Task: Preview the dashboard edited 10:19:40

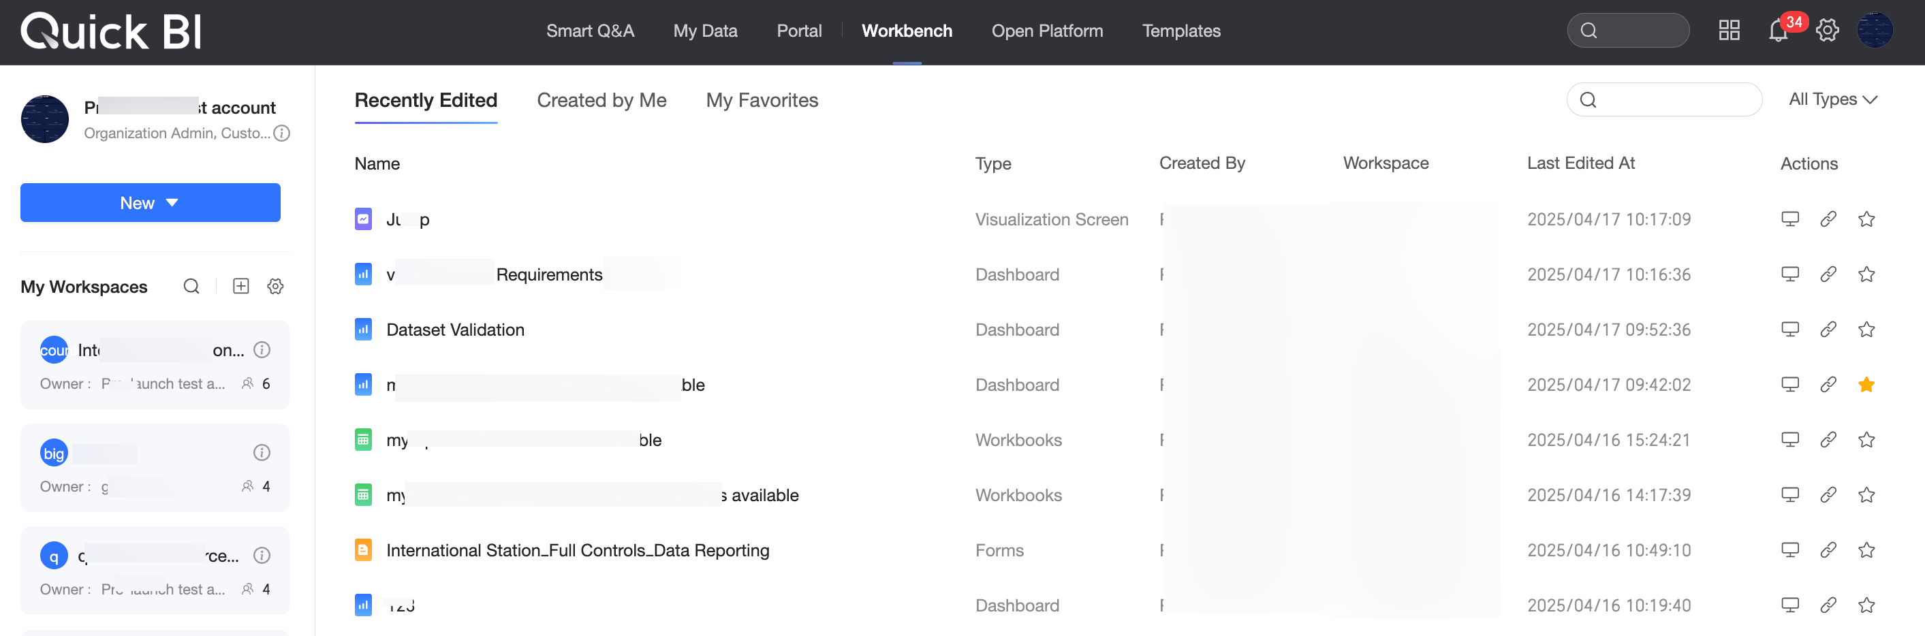Action: tap(1789, 605)
